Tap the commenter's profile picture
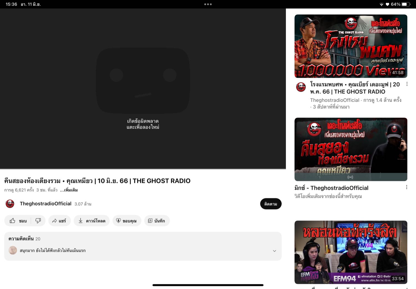This screenshot has width=416, height=289. (13, 250)
